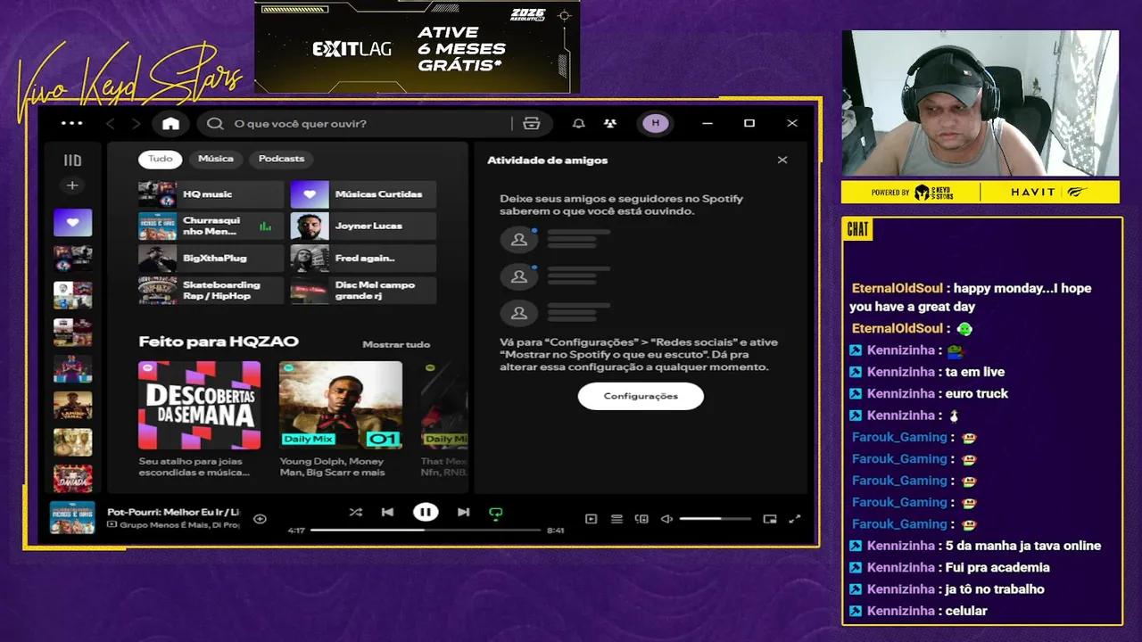The height and width of the screenshot is (642, 1142).
Task: Open the Now Playing view icon
Action: [591, 519]
